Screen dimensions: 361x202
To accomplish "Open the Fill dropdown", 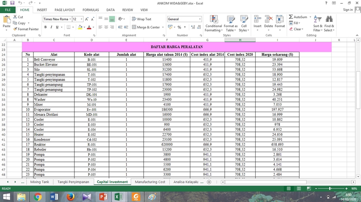I will click(x=295, y=23).
